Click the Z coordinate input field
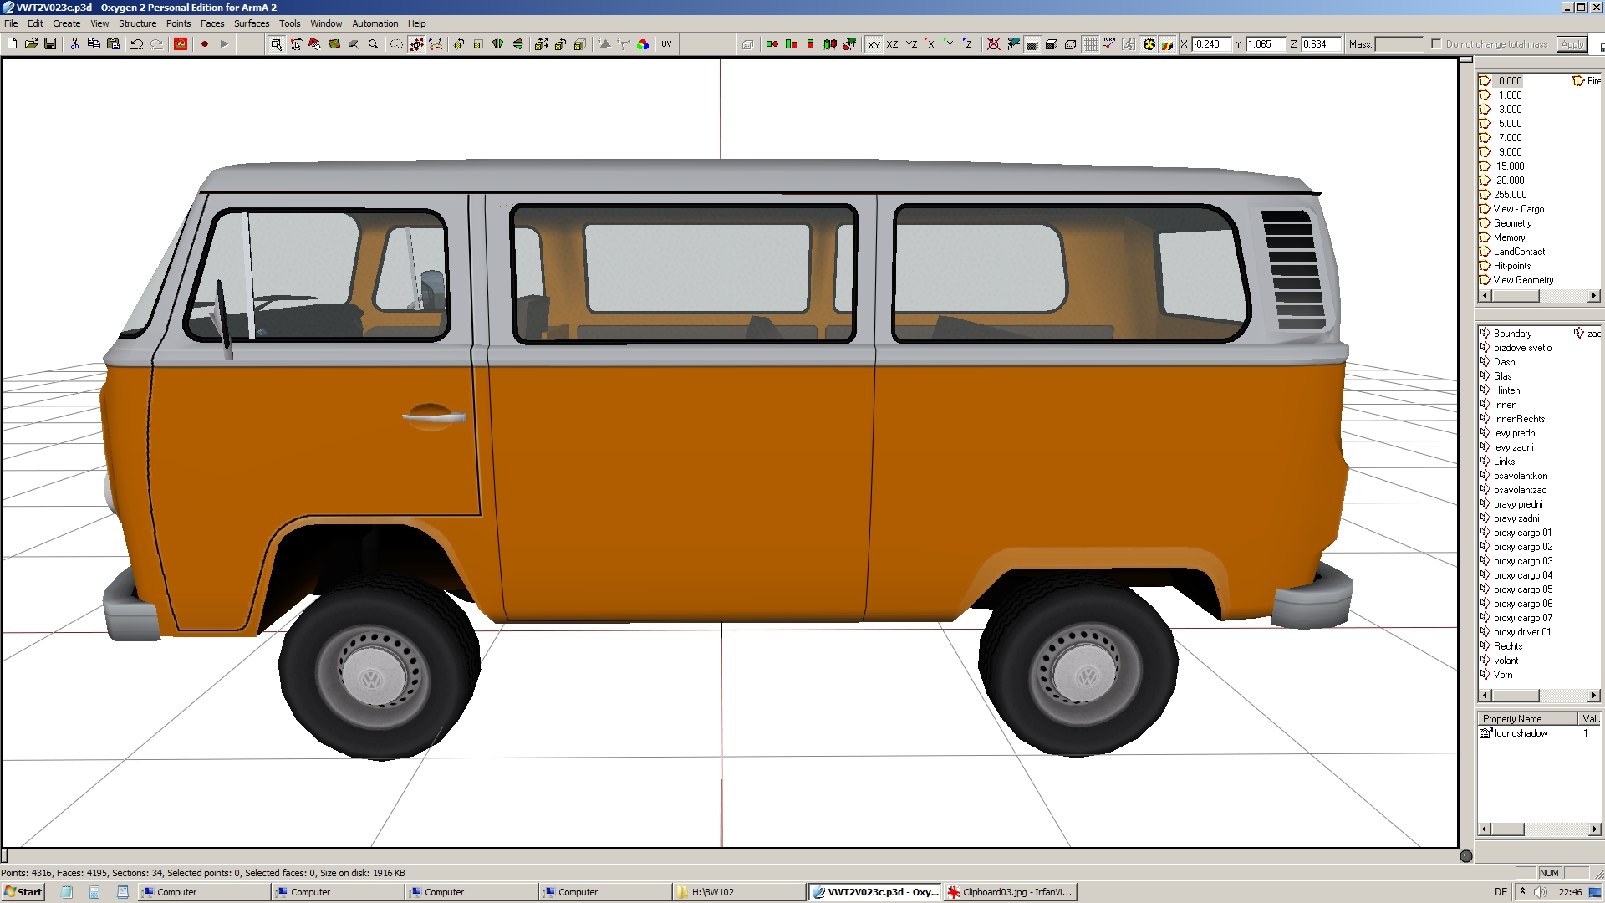 click(1321, 44)
